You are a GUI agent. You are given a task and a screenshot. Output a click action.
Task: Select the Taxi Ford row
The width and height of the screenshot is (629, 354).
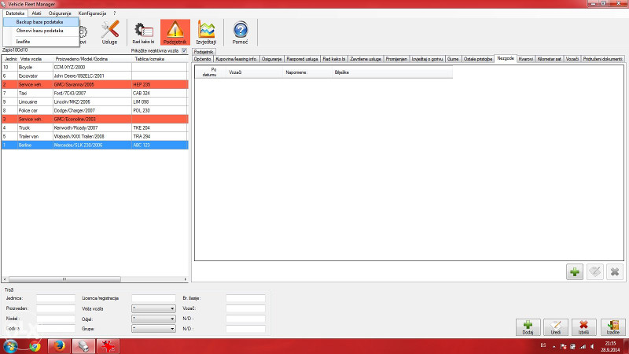pos(95,93)
